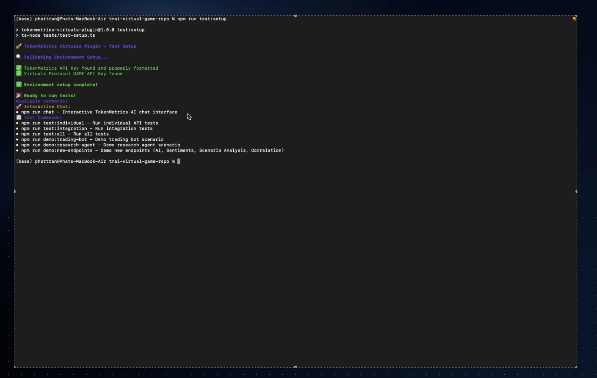Image resolution: width=597 pixels, height=378 pixels.
Task: Click the green checkmark beside "Environment setup complete!"
Action: coord(19,84)
